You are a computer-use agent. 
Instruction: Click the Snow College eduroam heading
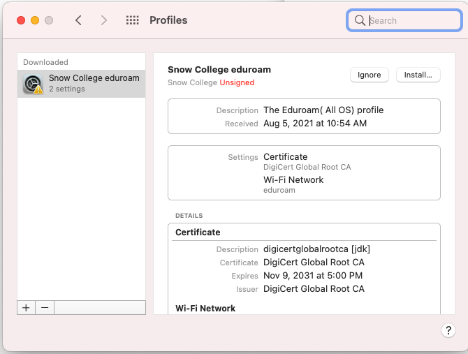coord(219,70)
